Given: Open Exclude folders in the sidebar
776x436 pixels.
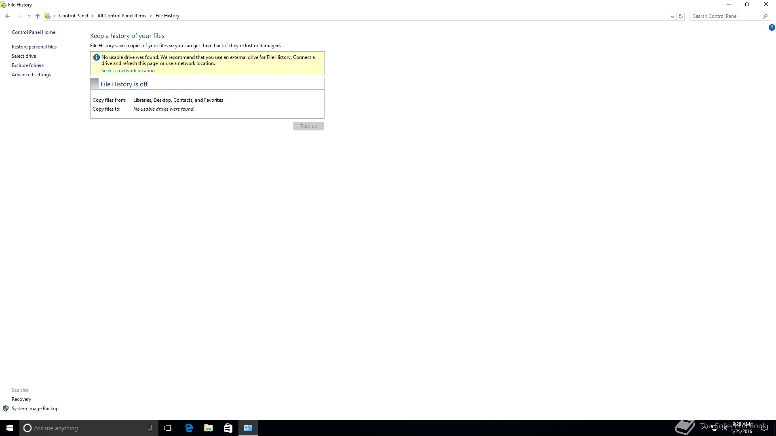Looking at the screenshot, I should tap(27, 65).
